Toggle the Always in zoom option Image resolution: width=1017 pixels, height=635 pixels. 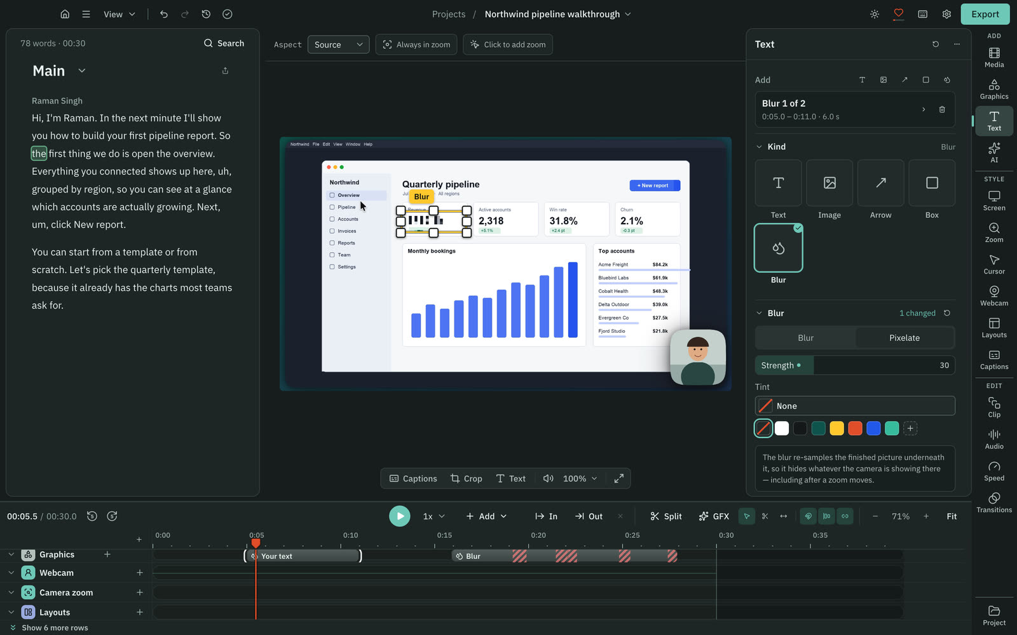tap(416, 44)
